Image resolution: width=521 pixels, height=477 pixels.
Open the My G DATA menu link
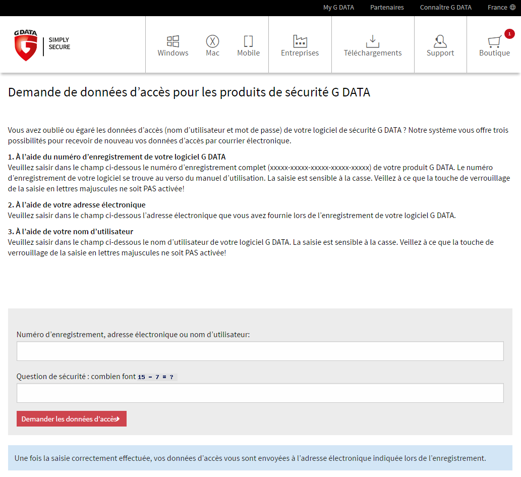coord(338,7)
